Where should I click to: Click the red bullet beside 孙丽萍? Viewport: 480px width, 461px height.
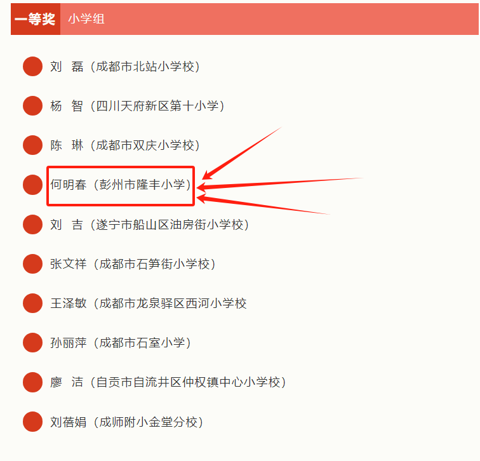click(32, 343)
